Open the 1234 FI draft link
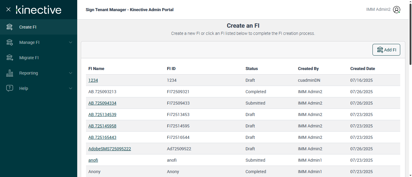The image size is (412, 177). 93,80
